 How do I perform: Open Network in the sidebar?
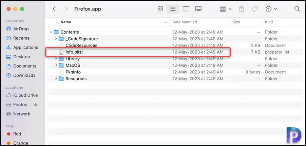point(18,114)
